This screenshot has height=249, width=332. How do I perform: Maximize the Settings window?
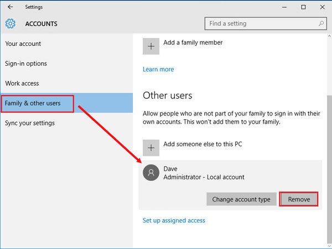point(303,7)
